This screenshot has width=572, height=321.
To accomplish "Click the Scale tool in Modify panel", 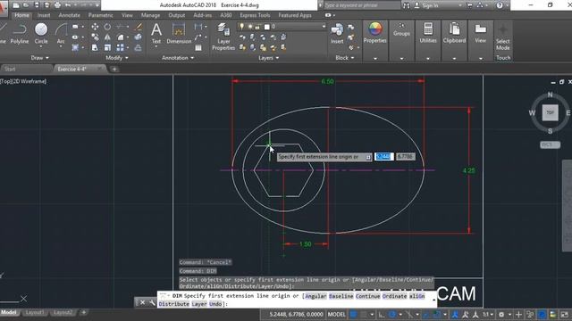I will coord(107,47).
